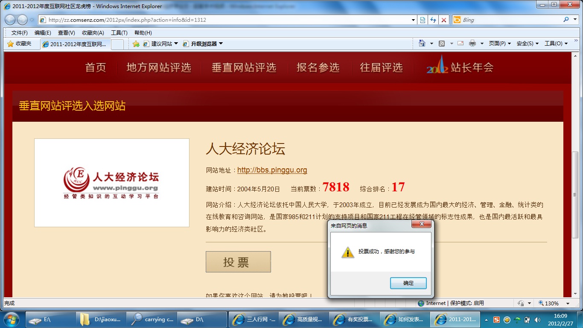The height and width of the screenshot is (328, 583).
Task: Switch to the 三人行网 IE taskbar window
Action: pos(254,319)
